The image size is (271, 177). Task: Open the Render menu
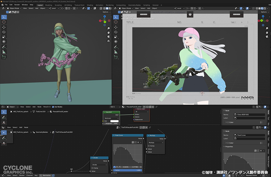click(x=17, y=5)
